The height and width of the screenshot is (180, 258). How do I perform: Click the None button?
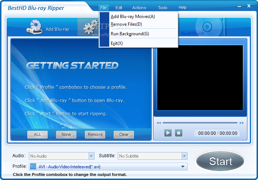click(66, 134)
